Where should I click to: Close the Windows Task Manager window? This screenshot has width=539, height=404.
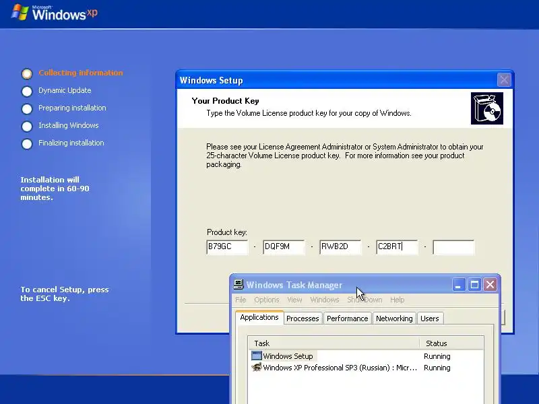[490, 285]
